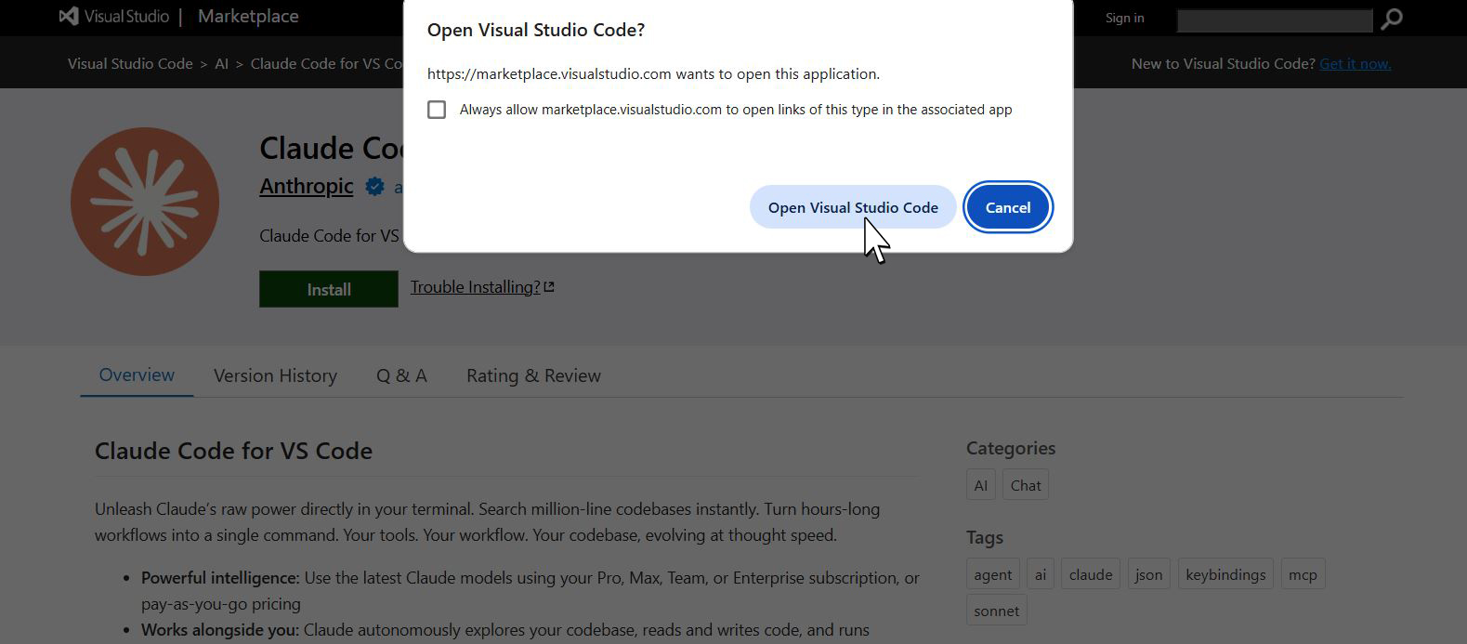Select the Overview tab

tap(137, 375)
